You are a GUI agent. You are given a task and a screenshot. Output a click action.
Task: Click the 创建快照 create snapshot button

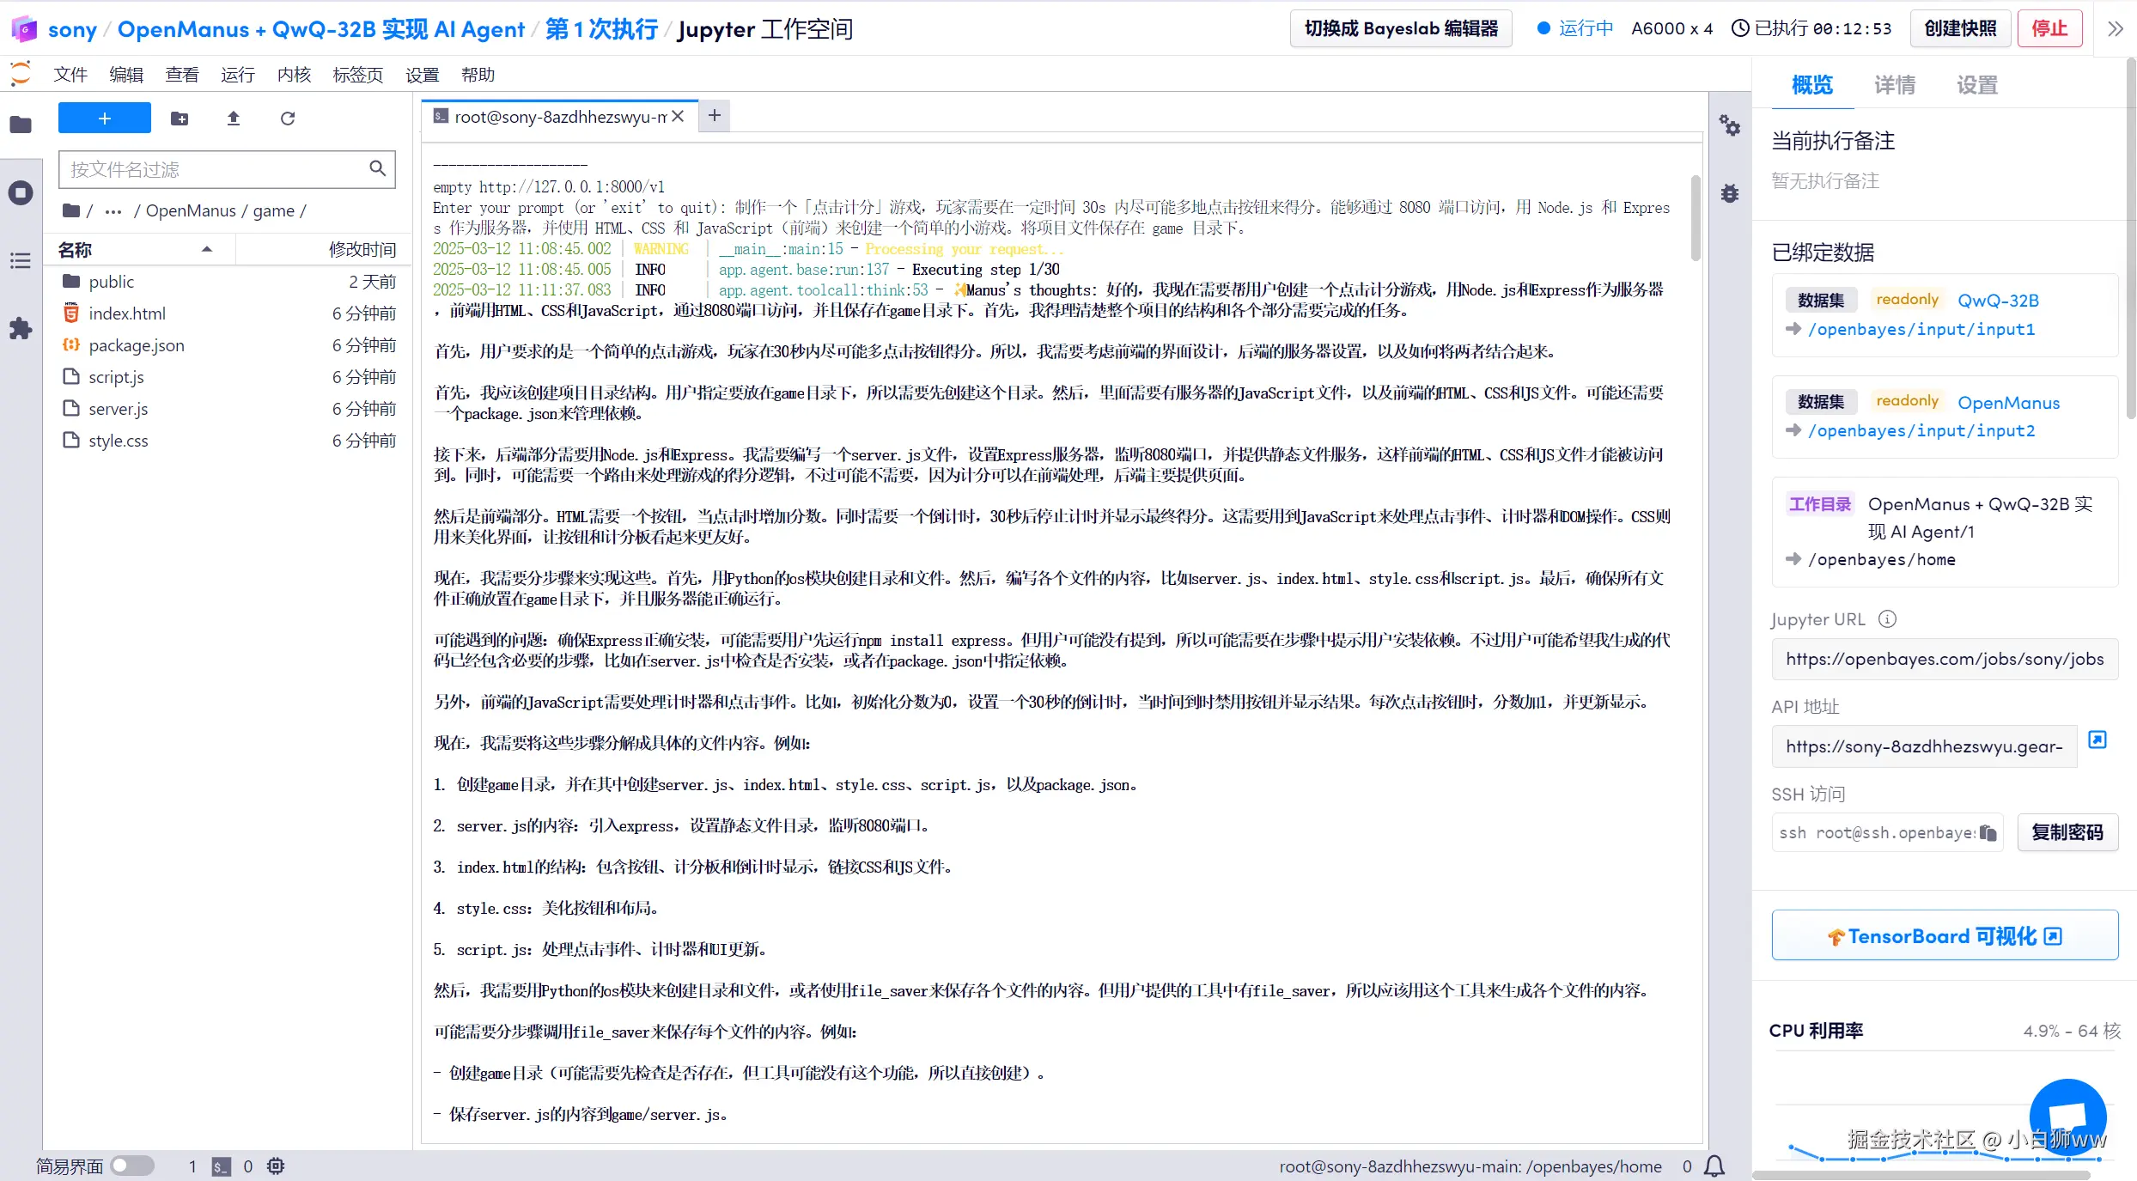coord(1960,28)
